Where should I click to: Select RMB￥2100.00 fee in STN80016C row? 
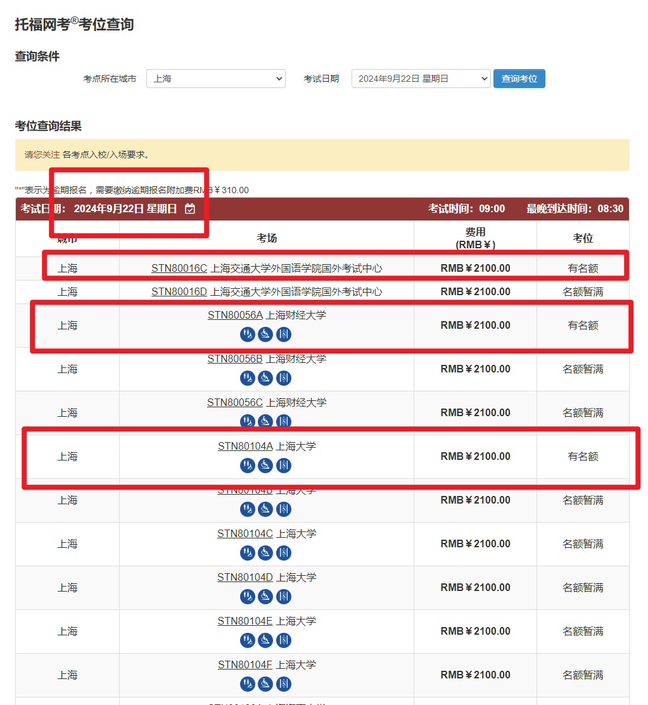pyautogui.click(x=475, y=269)
